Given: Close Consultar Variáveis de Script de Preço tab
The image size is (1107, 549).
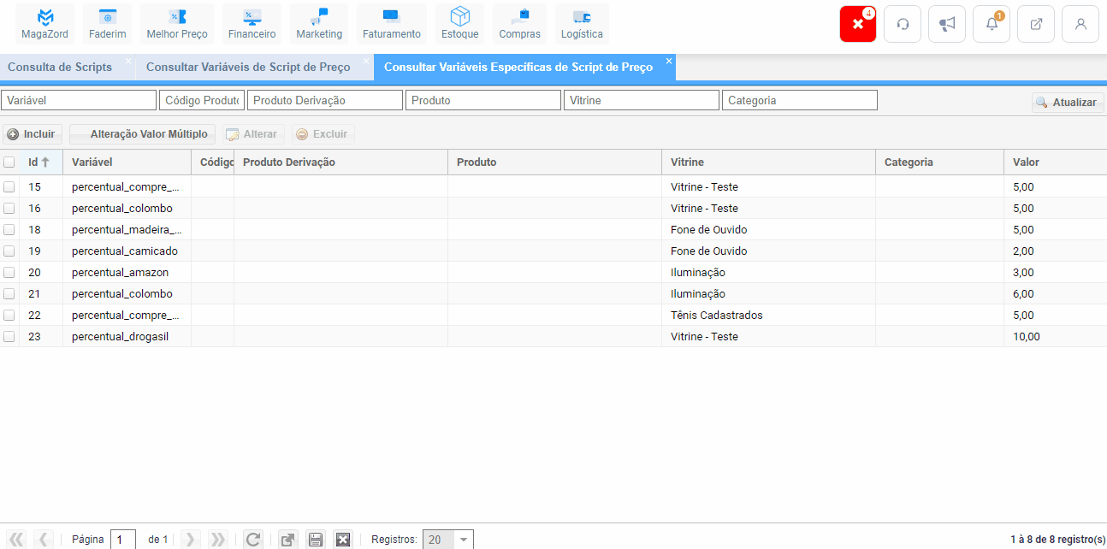Looking at the screenshot, I should point(366,61).
